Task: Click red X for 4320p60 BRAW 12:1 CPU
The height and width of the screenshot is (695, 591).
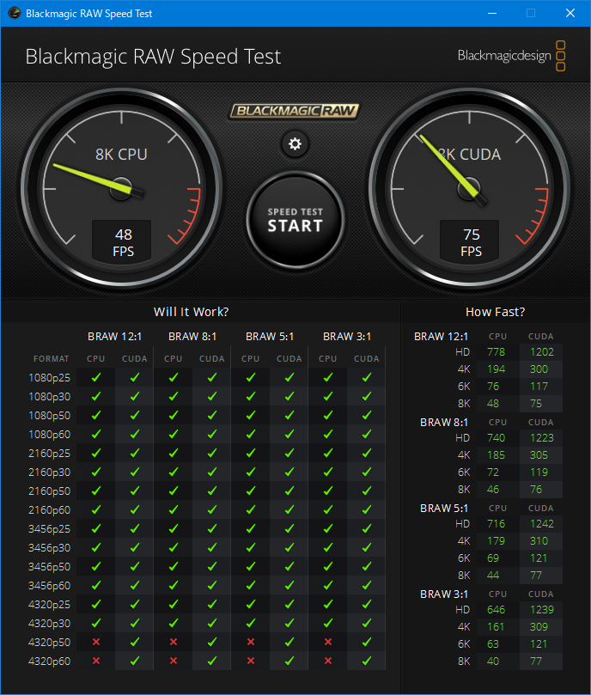Action: pyautogui.click(x=95, y=661)
